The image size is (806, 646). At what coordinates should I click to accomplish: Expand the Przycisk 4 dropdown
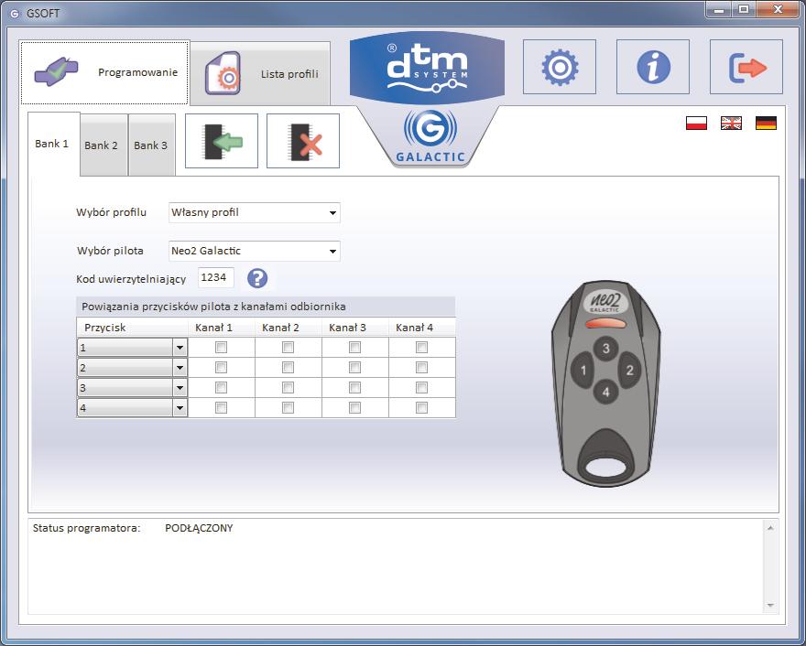coord(180,408)
